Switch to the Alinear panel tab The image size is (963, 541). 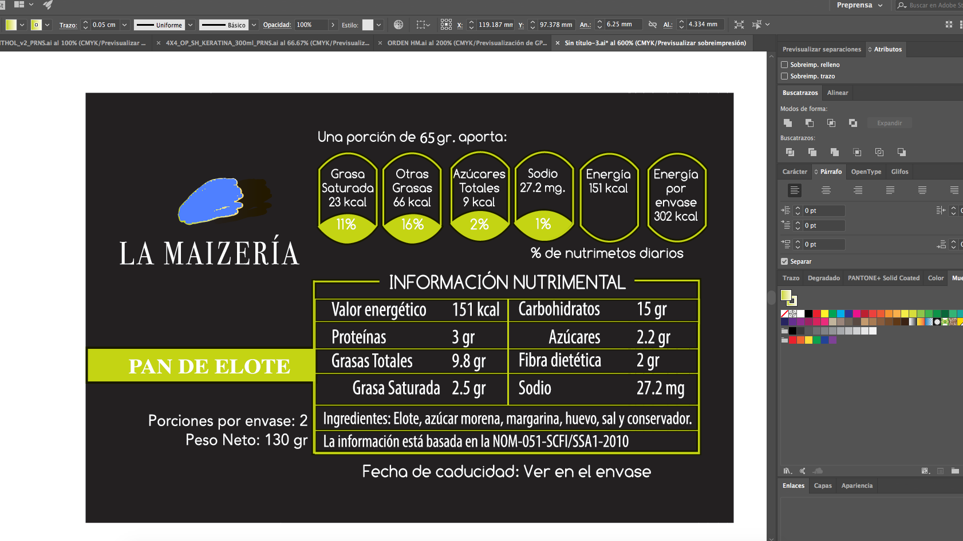(x=838, y=93)
